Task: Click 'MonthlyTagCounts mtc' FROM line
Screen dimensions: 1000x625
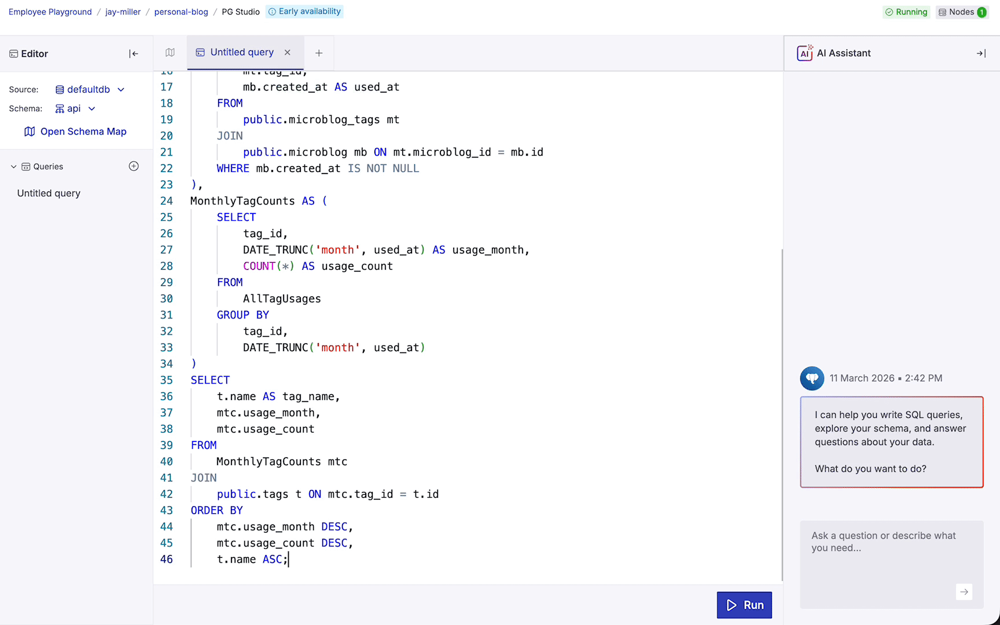Action: coord(282,462)
